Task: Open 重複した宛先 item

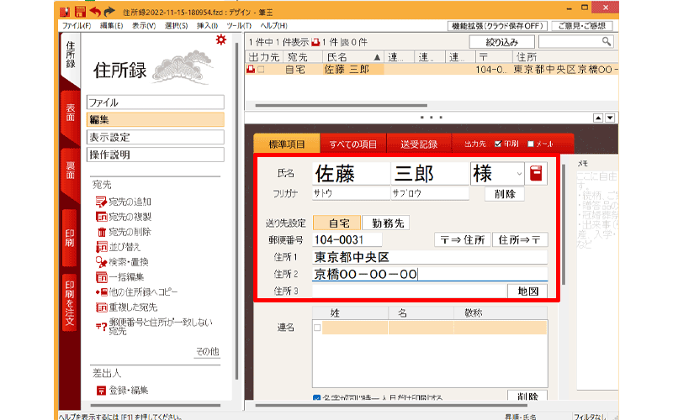Action: pos(127,307)
